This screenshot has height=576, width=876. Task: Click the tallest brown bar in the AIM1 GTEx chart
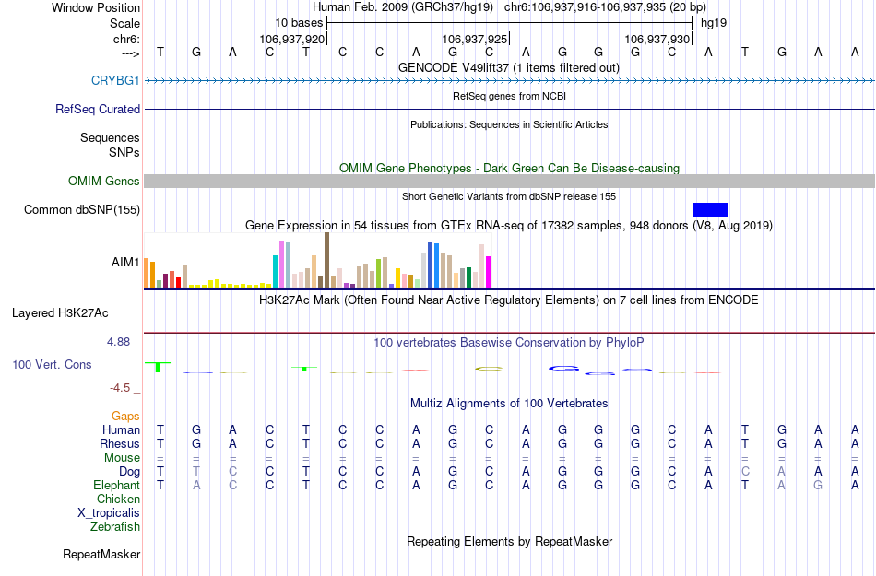pos(326,260)
